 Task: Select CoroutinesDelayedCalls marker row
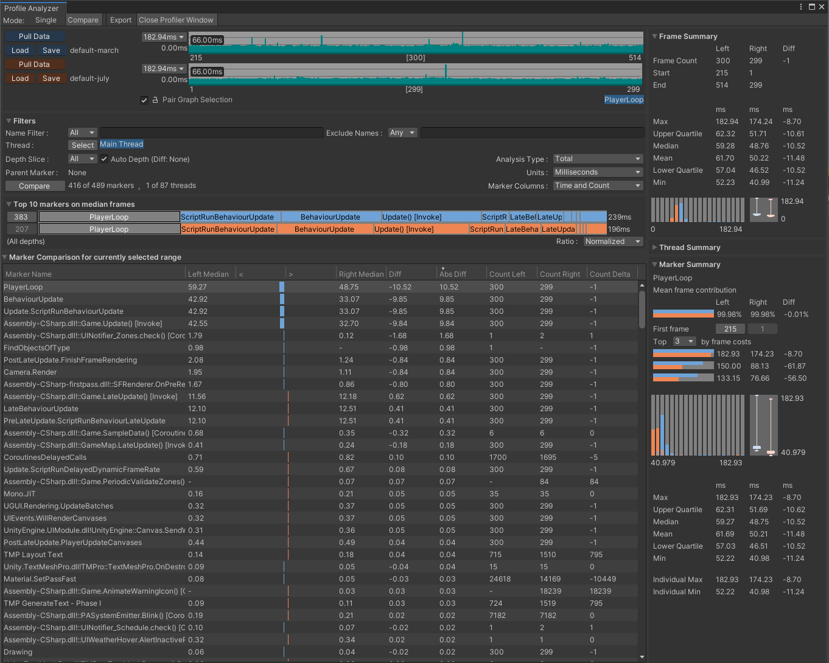[320, 457]
